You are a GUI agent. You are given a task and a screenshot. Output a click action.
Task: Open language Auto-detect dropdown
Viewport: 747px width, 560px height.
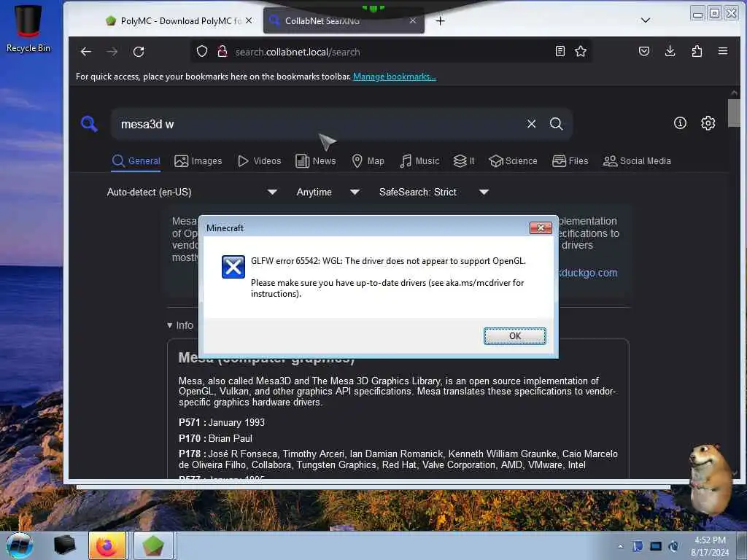pyautogui.click(x=192, y=192)
